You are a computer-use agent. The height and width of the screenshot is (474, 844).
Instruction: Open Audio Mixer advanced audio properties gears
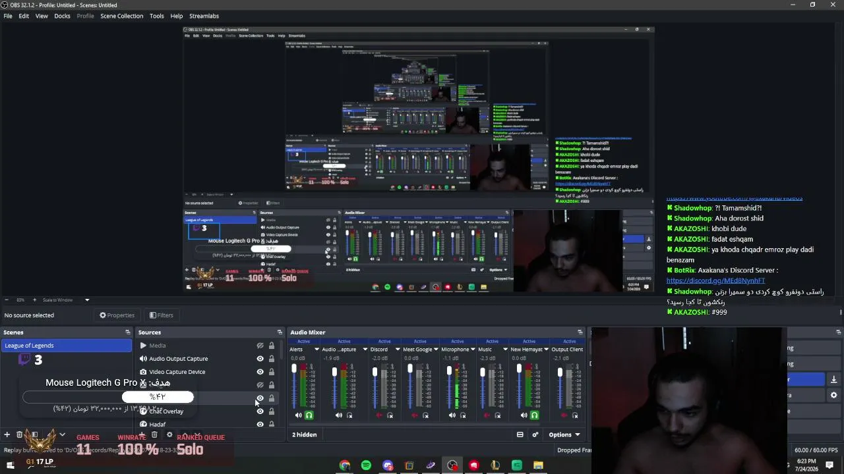click(x=535, y=434)
